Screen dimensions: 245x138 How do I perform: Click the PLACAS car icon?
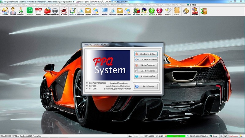(64, 11)
